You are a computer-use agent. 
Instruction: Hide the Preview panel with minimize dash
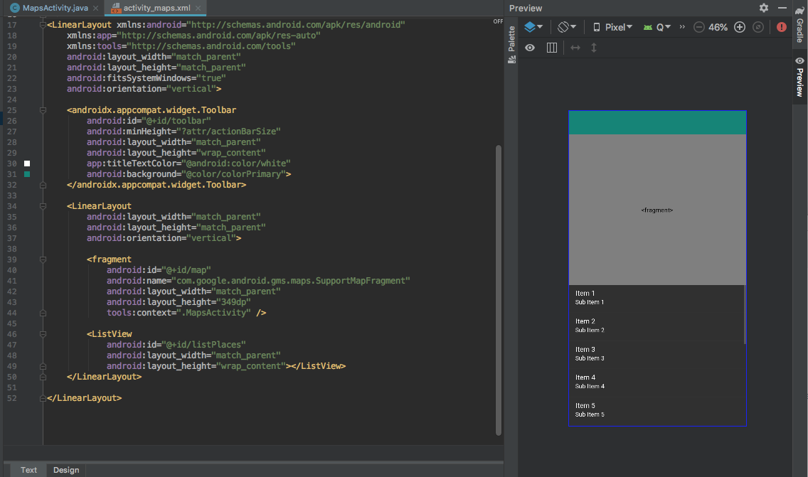point(782,8)
